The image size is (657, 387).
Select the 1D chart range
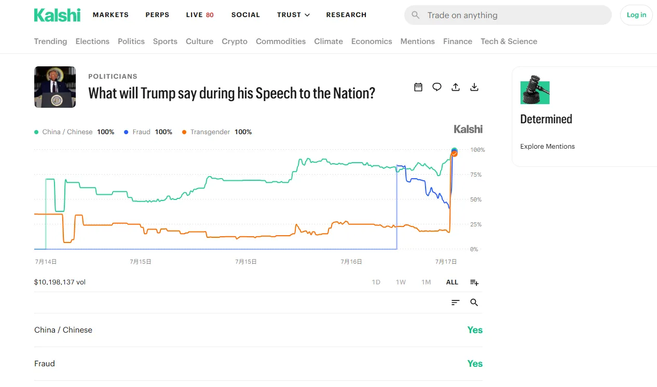click(376, 282)
